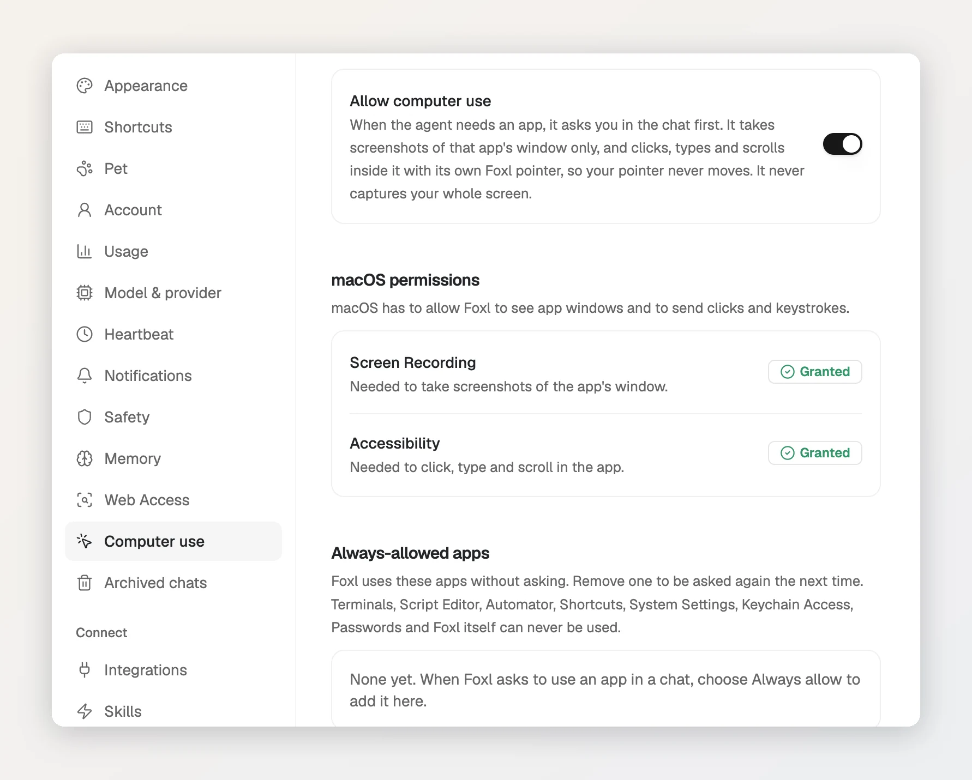Go to Shortcuts settings
Viewport: 972px width, 780px height.
pyautogui.click(x=173, y=127)
